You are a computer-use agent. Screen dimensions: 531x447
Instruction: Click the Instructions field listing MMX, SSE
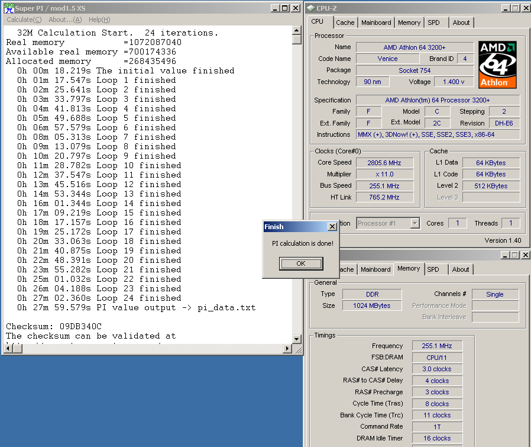tap(438, 134)
